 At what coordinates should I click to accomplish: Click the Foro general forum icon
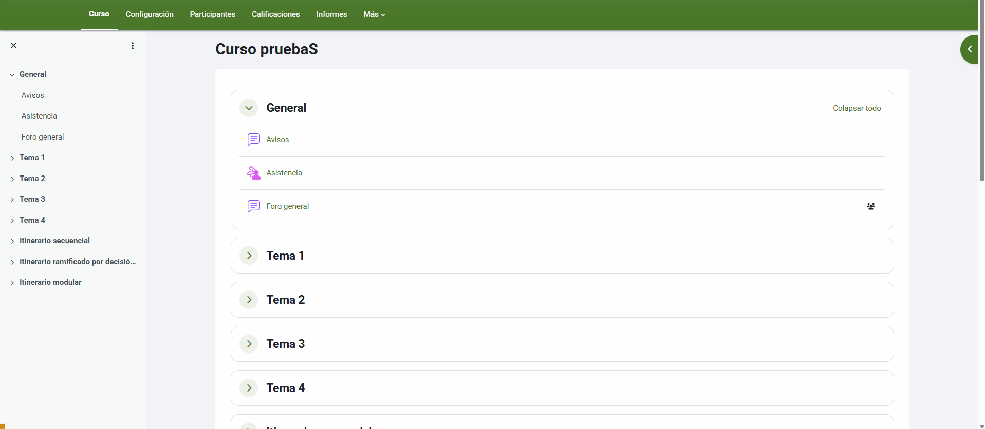coord(253,206)
